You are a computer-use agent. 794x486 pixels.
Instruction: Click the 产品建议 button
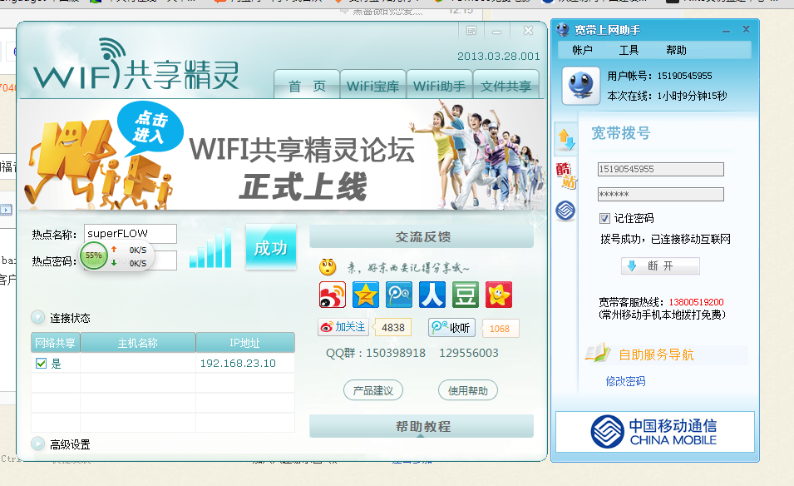coord(373,390)
